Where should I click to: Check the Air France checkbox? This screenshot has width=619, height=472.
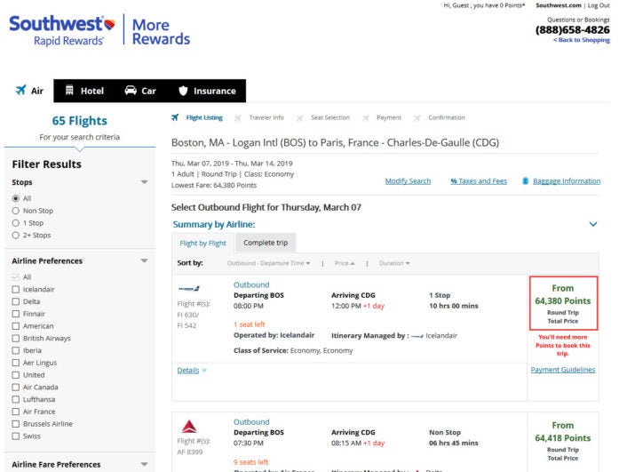pyautogui.click(x=16, y=412)
